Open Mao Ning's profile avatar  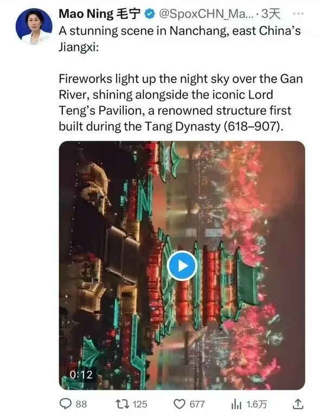tap(34, 27)
